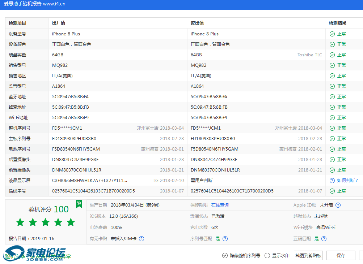
Task: Select 激活状态 value 已激活
Action: coord(218,216)
